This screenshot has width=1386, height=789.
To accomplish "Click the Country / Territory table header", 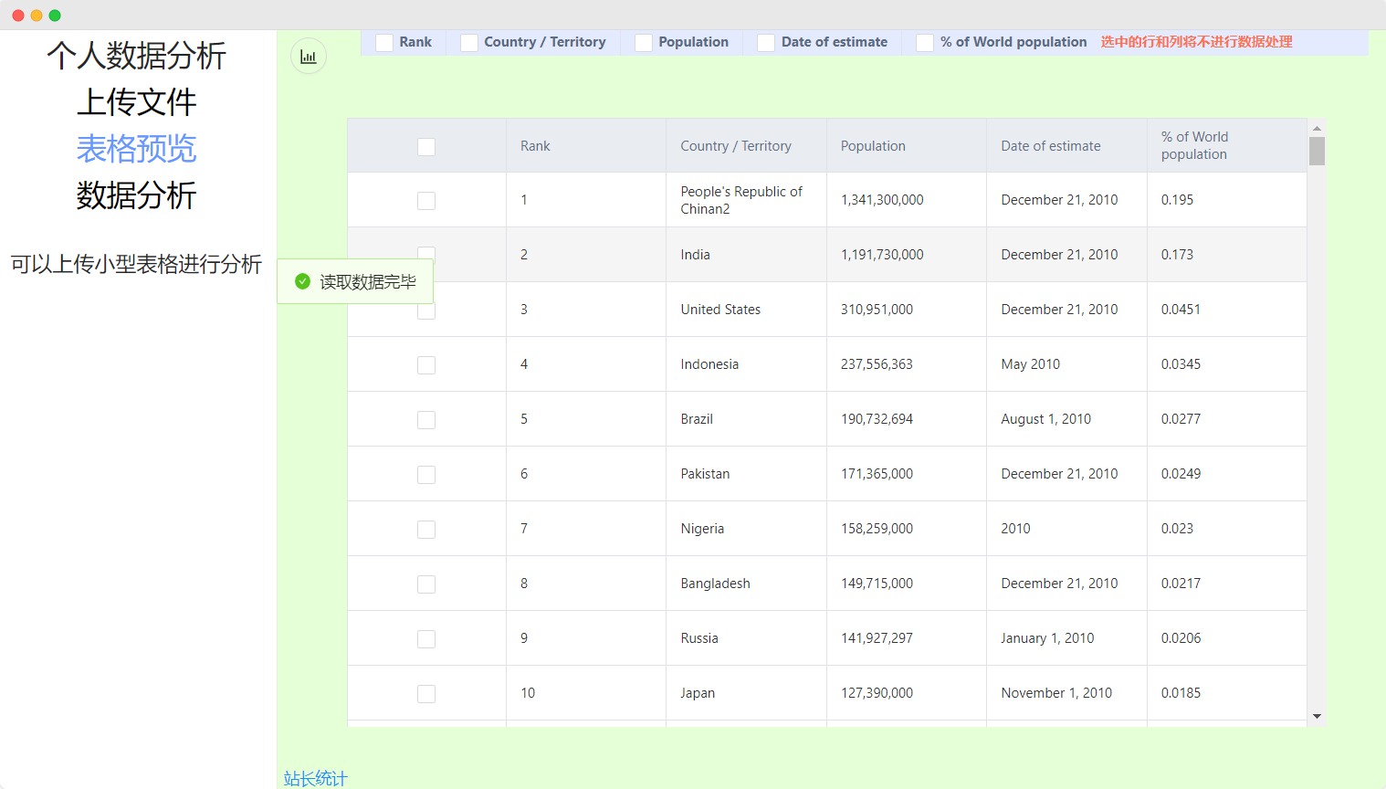I will [747, 146].
